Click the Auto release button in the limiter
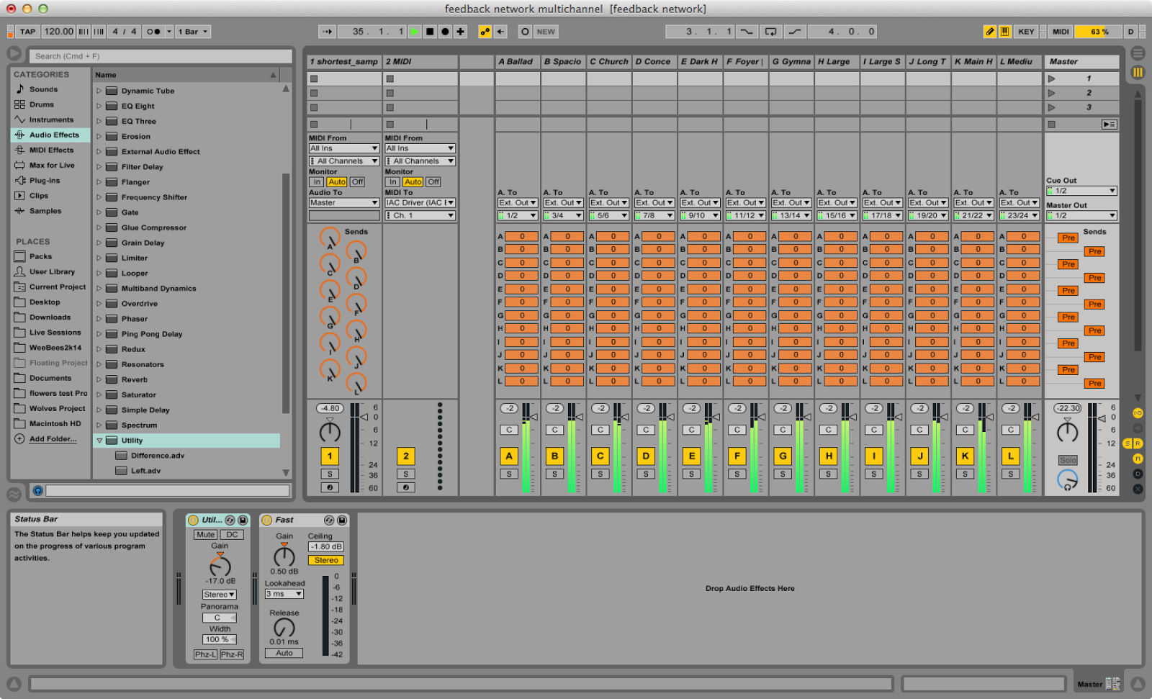The height and width of the screenshot is (699, 1152). (x=284, y=653)
